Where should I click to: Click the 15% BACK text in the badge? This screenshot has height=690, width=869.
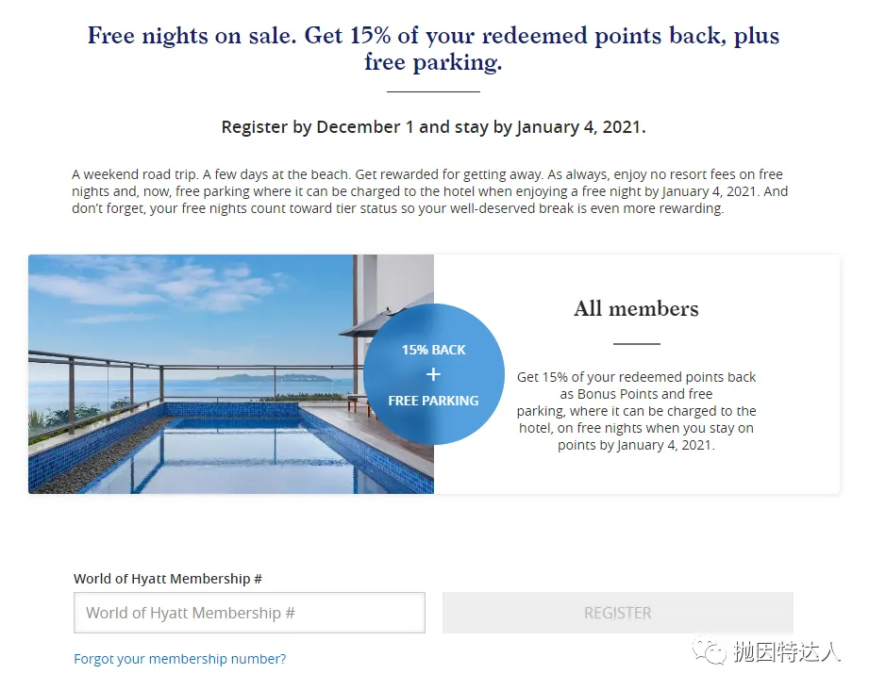pyautogui.click(x=433, y=350)
